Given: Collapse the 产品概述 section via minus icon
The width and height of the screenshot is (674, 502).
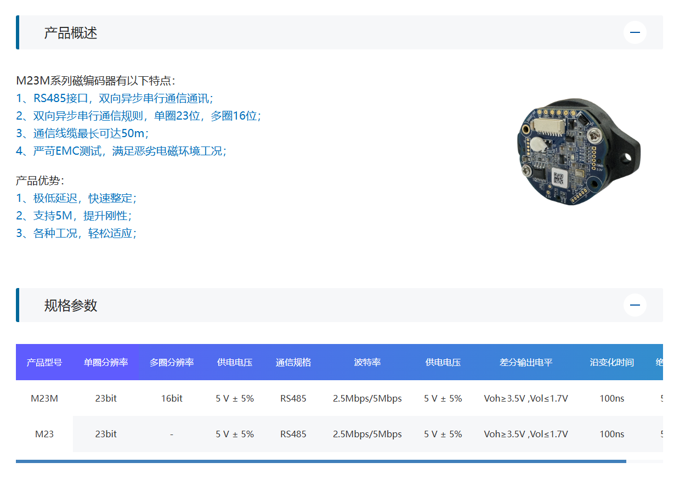Looking at the screenshot, I should (635, 32).
